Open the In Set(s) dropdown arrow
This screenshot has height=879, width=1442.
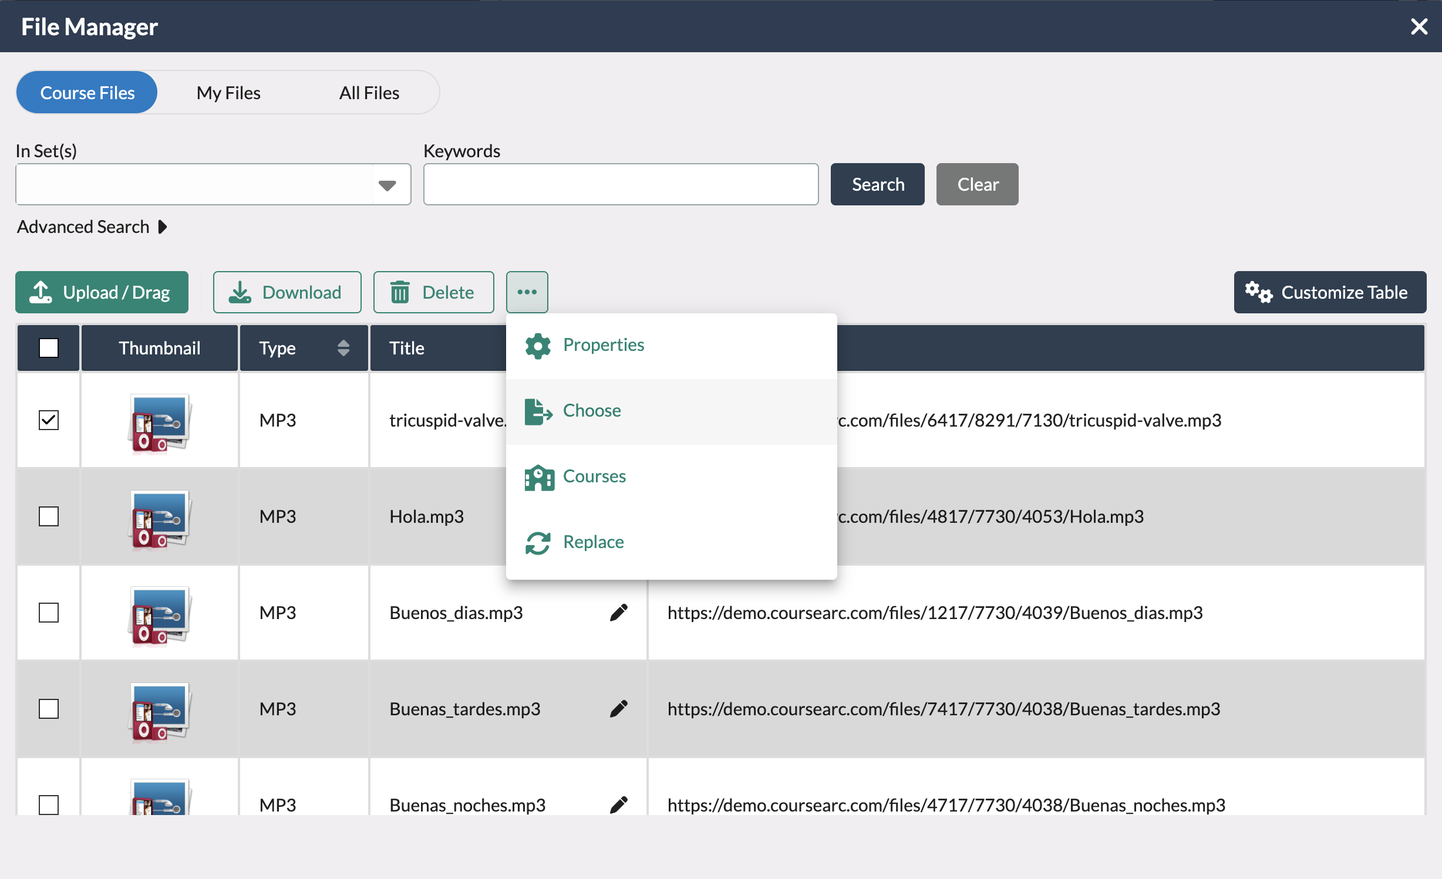tap(387, 185)
